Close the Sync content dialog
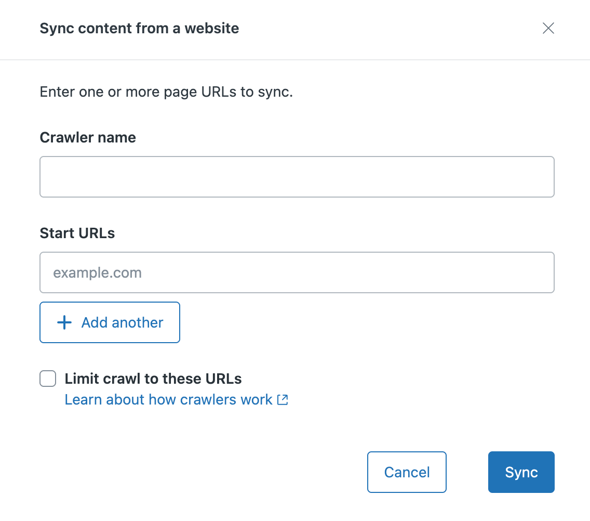Viewport: 590px width, 521px height. 548,28
